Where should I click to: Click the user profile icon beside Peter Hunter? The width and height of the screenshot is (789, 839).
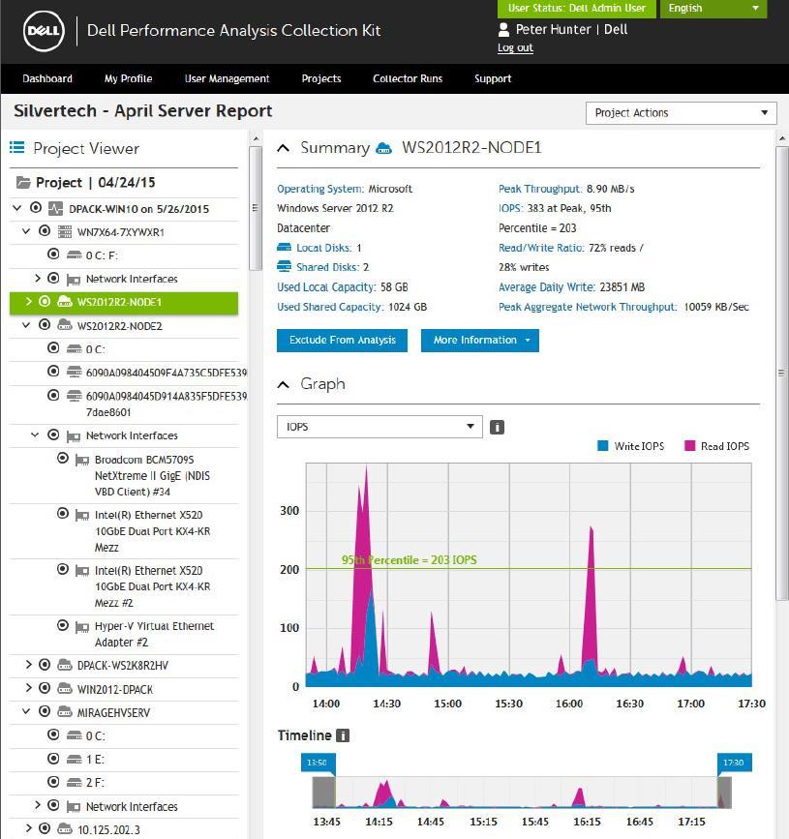click(503, 29)
